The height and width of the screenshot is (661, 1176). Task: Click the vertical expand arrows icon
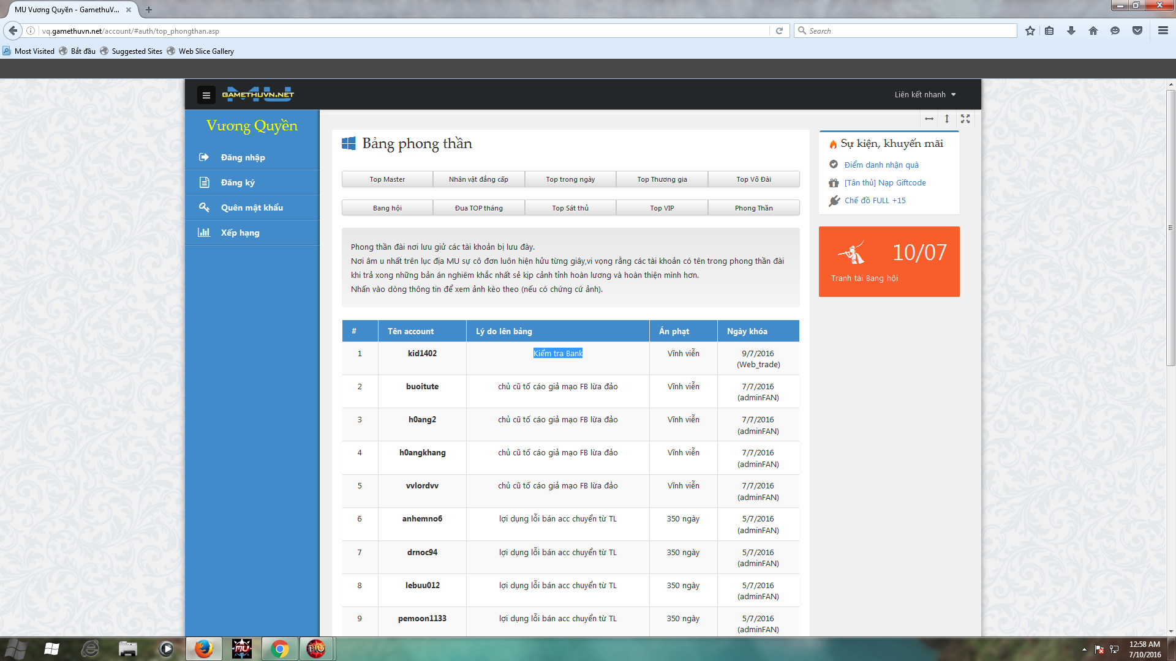pos(947,119)
